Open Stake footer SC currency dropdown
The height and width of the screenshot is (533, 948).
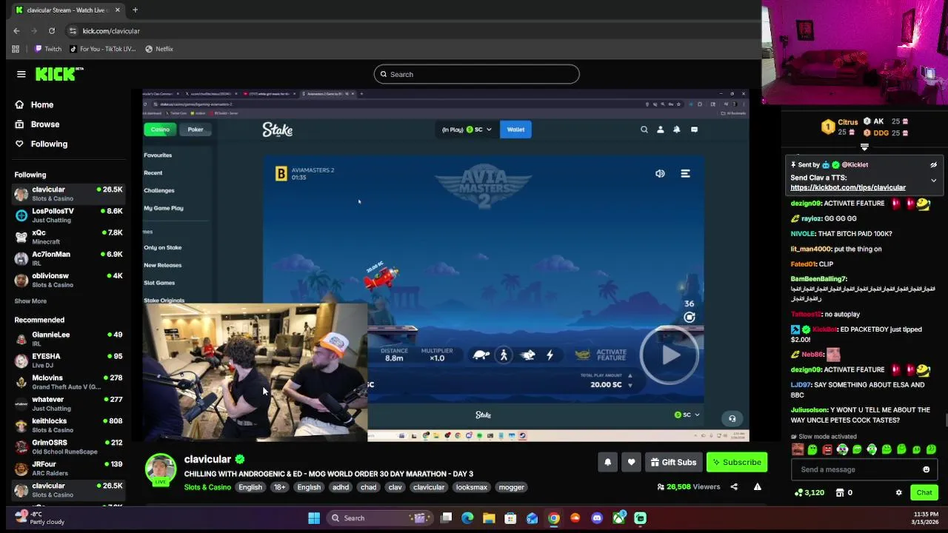pos(687,415)
